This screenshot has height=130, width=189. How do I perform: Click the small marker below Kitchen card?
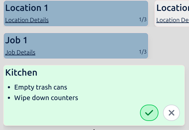[x=94, y=129]
